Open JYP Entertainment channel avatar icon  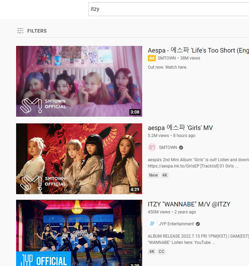point(152,224)
